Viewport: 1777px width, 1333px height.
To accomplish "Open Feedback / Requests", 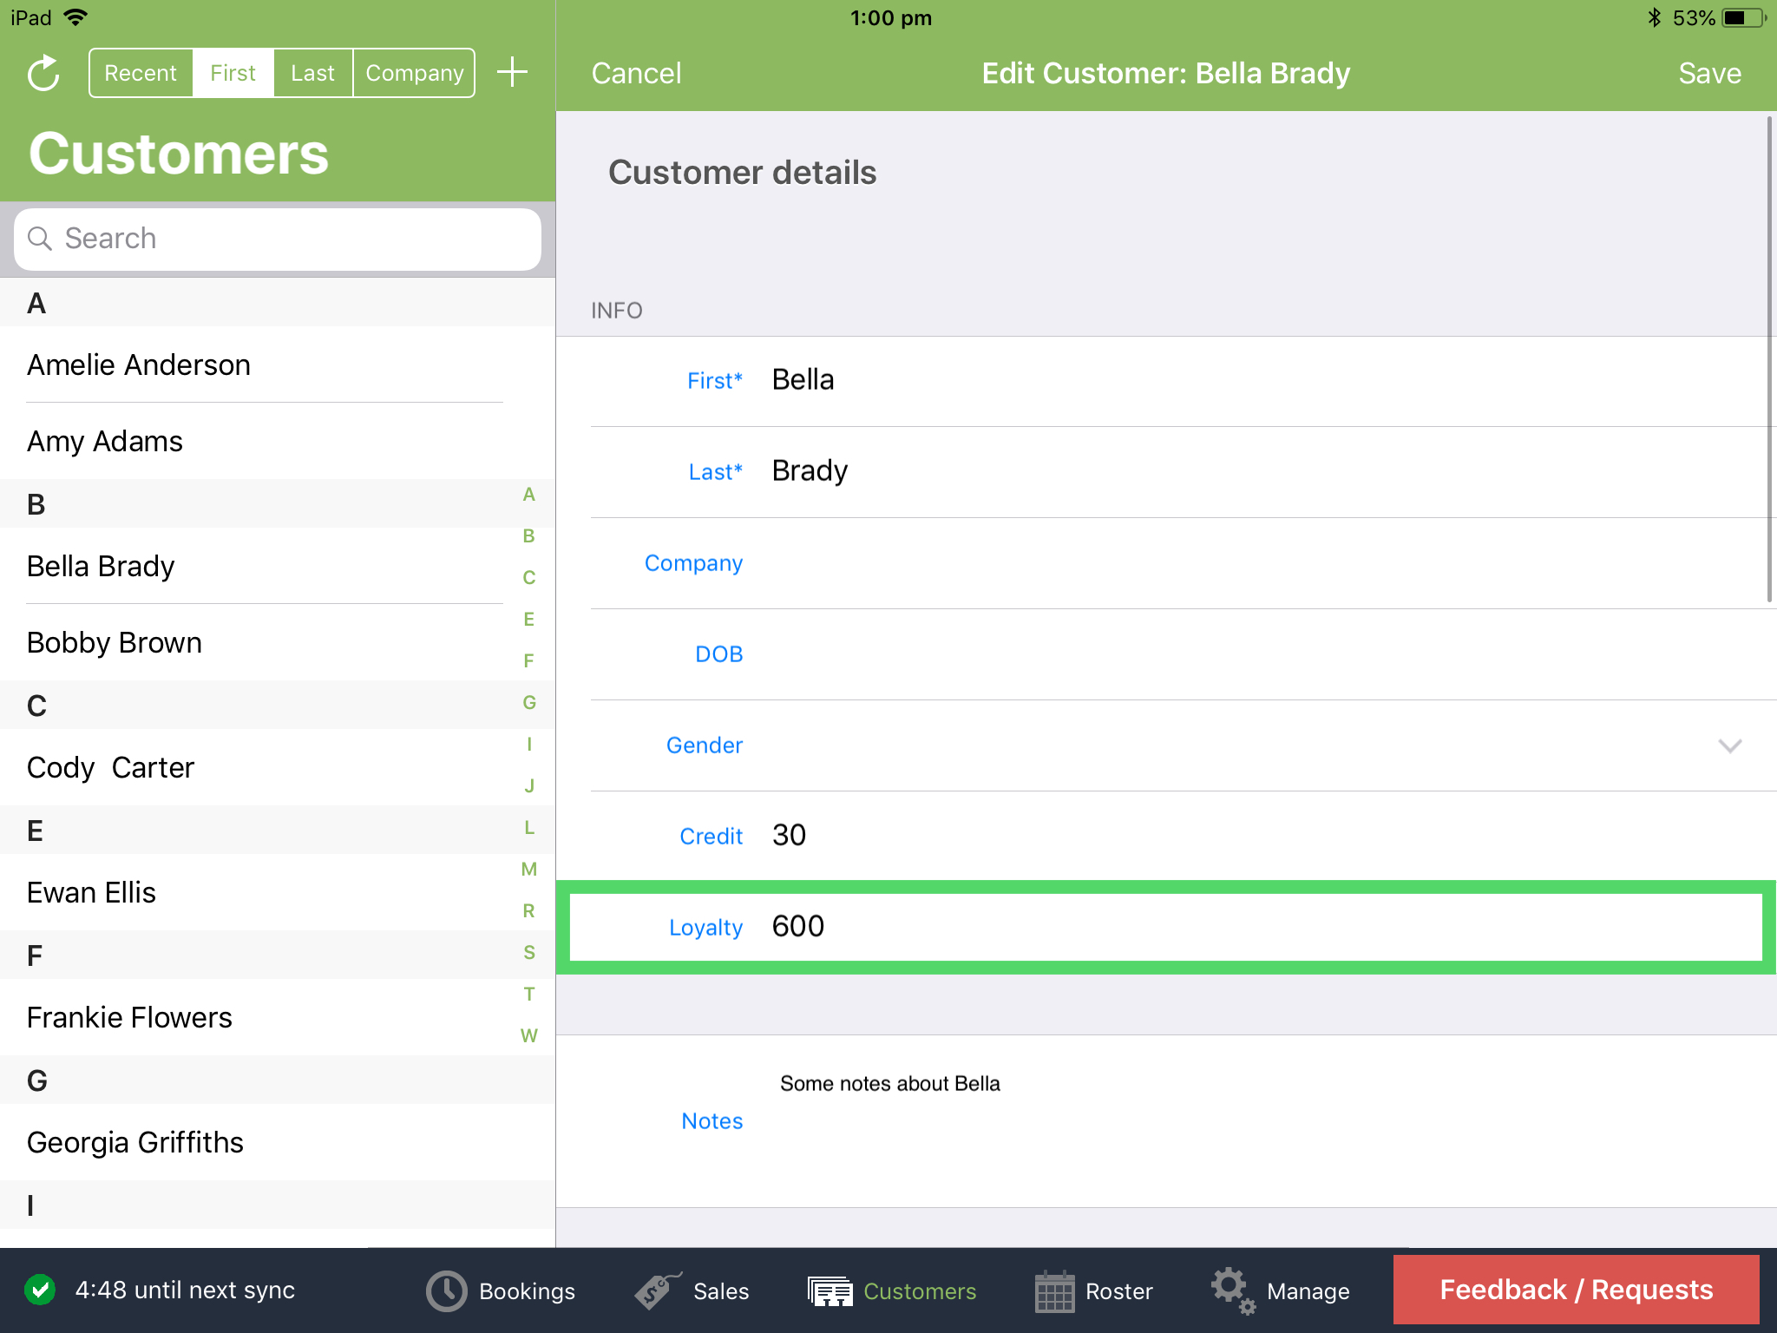I will click(x=1575, y=1290).
